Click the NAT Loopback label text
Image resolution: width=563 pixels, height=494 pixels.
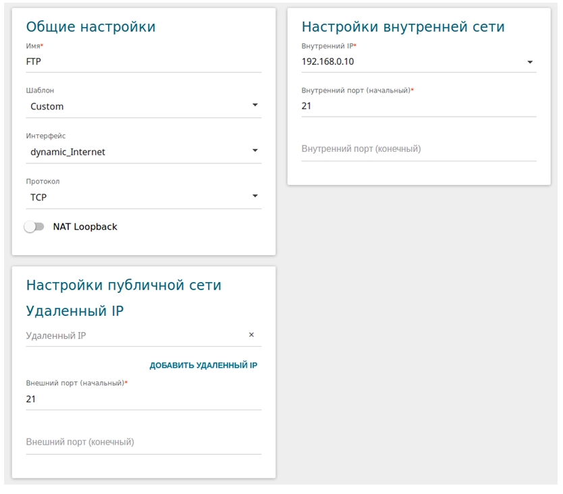[x=85, y=227]
